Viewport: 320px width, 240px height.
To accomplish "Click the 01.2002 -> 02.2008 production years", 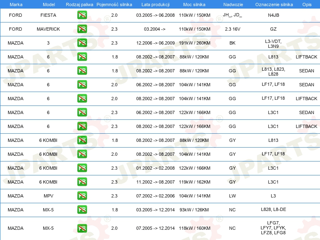I will pos(155,168).
